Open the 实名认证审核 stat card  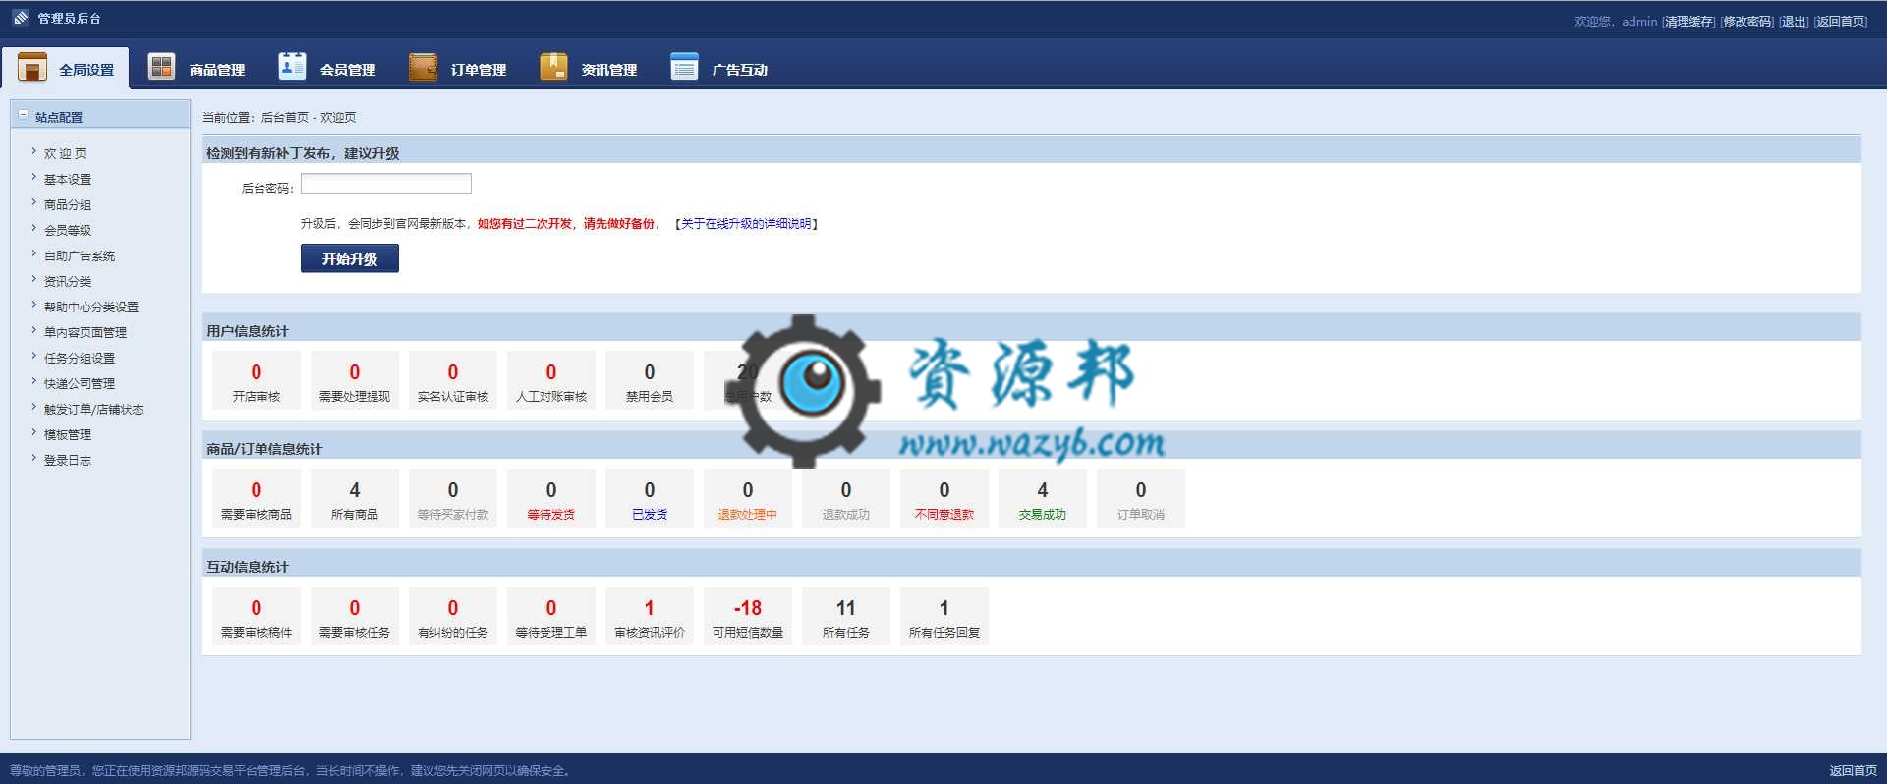453,380
